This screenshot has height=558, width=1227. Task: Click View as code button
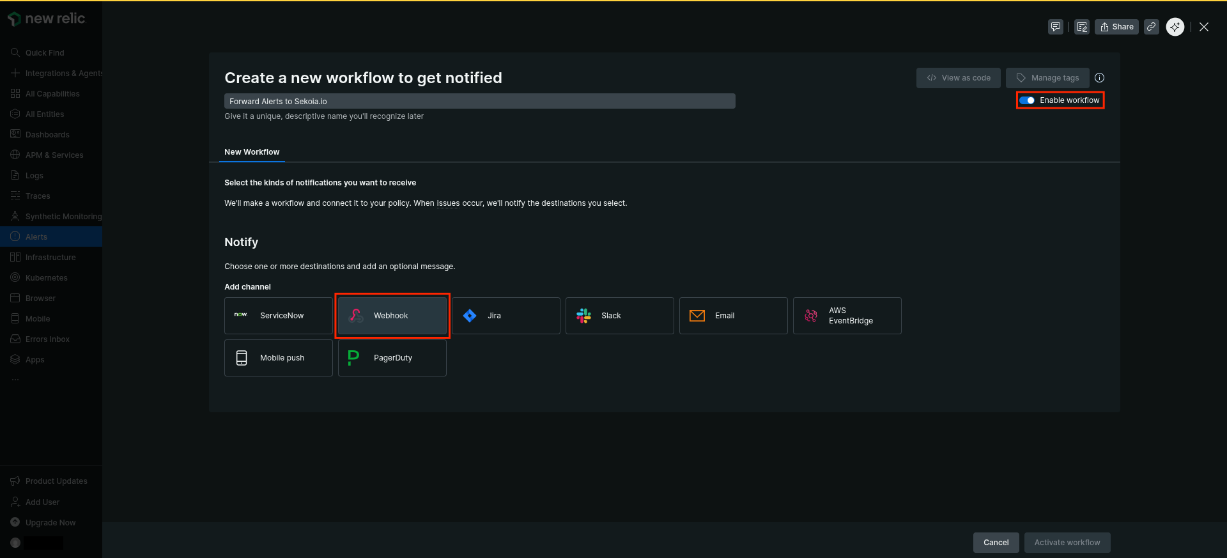coord(959,78)
